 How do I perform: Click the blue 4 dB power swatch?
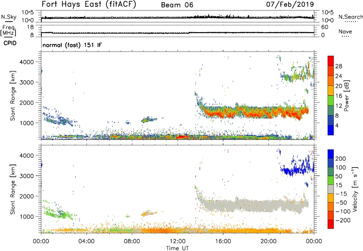click(x=331, y=130)
